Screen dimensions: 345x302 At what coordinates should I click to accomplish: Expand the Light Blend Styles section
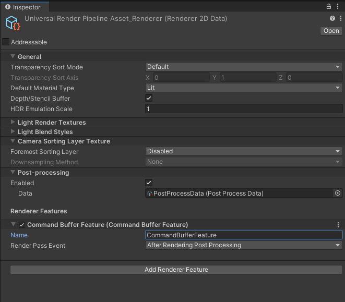(x=13, y=131)
